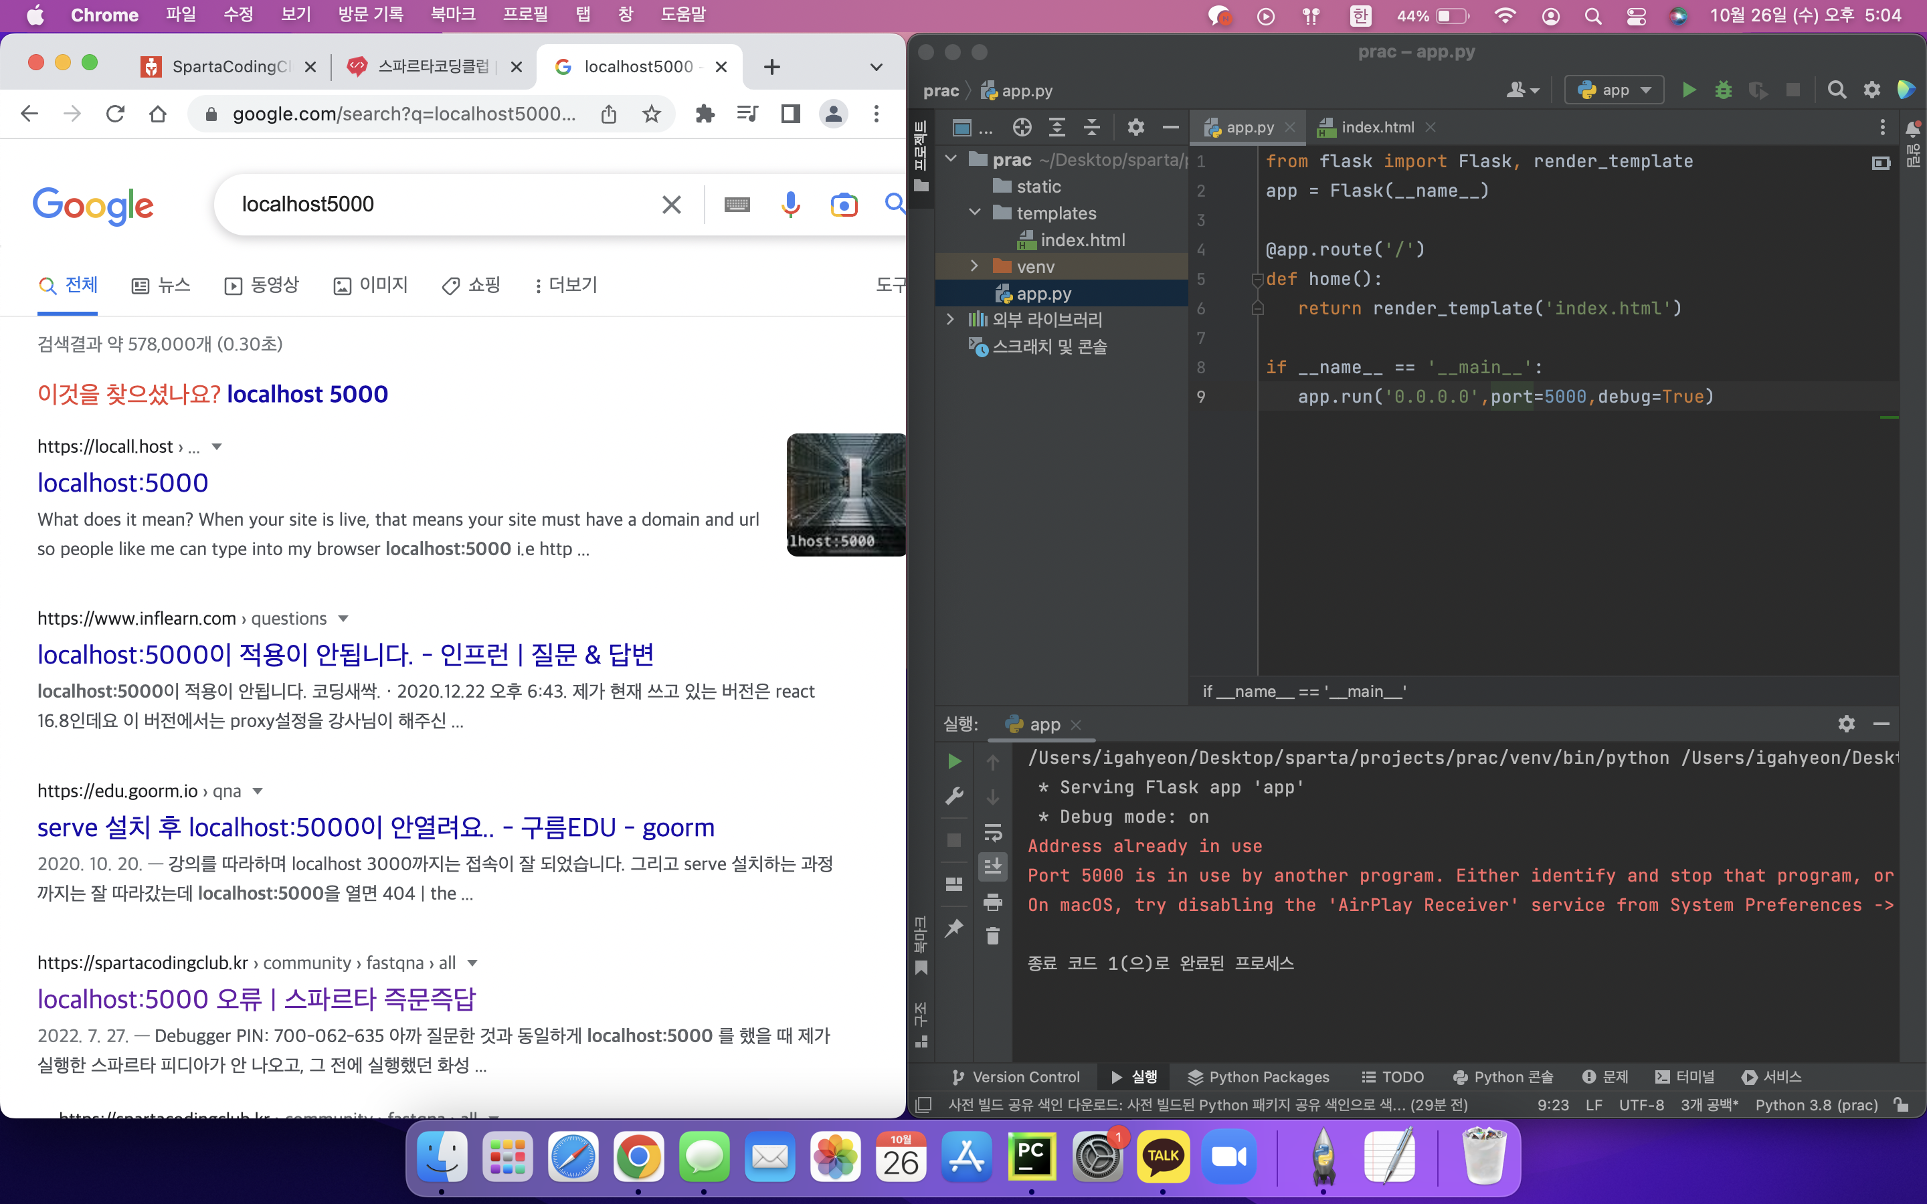Collapse the prac project root
The height and width of the screenshot is (1204, 1927).
[x=951, y=159]
